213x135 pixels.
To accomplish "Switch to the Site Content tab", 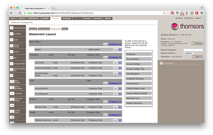I will (x=44, y=29).
